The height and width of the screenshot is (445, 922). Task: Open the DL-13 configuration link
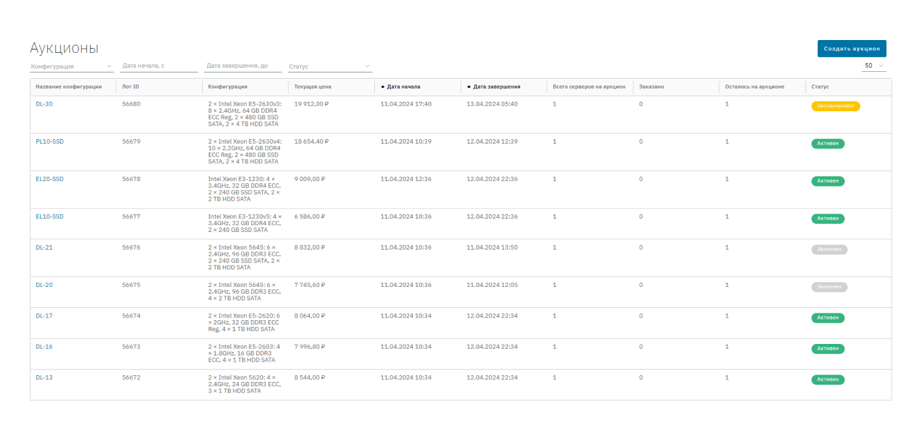pos(44,378)
